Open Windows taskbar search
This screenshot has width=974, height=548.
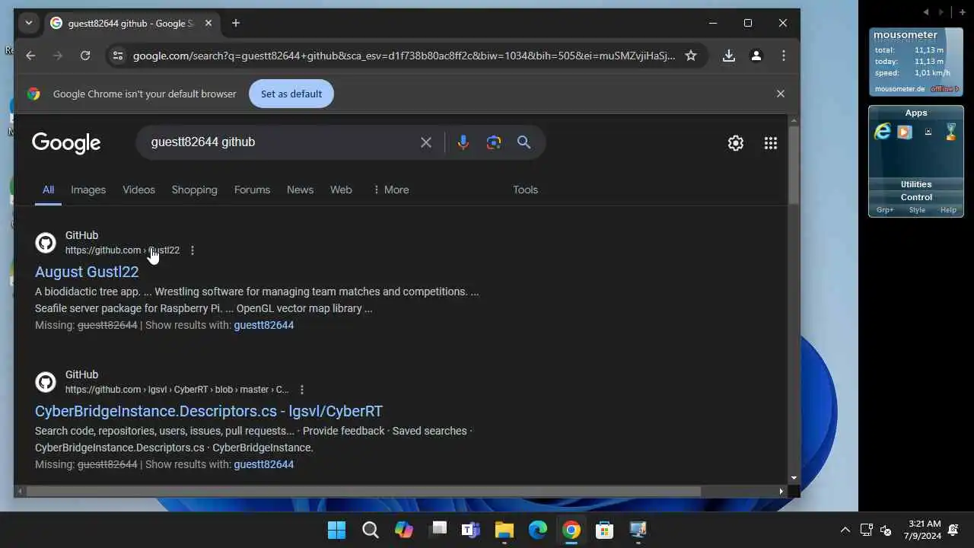pos(371,530)
